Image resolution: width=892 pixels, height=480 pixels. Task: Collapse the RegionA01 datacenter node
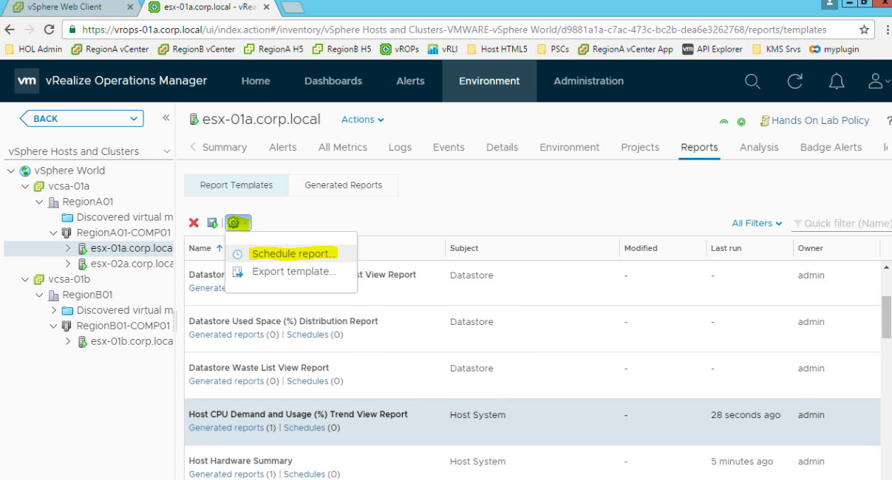[x=39, y=202]
